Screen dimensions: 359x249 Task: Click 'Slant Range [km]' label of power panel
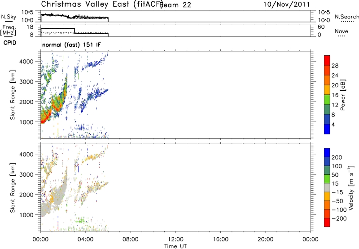pyautogui.click(x=13, y=95)
